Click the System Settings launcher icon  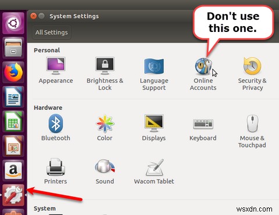tap(13, 195)
